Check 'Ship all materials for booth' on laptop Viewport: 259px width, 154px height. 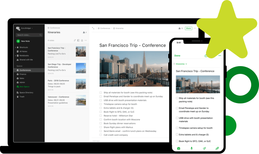coord(100,93)
